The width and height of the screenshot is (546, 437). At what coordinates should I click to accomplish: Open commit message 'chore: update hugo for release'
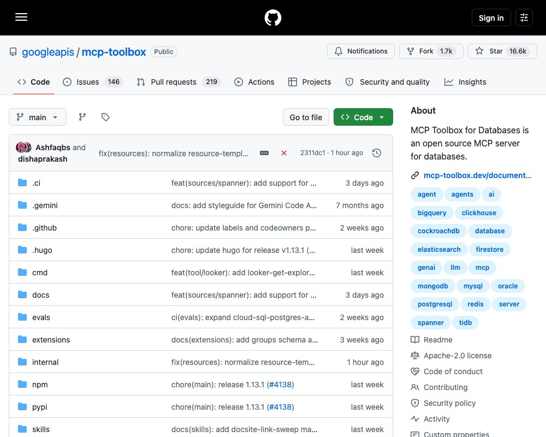[243, 250]
